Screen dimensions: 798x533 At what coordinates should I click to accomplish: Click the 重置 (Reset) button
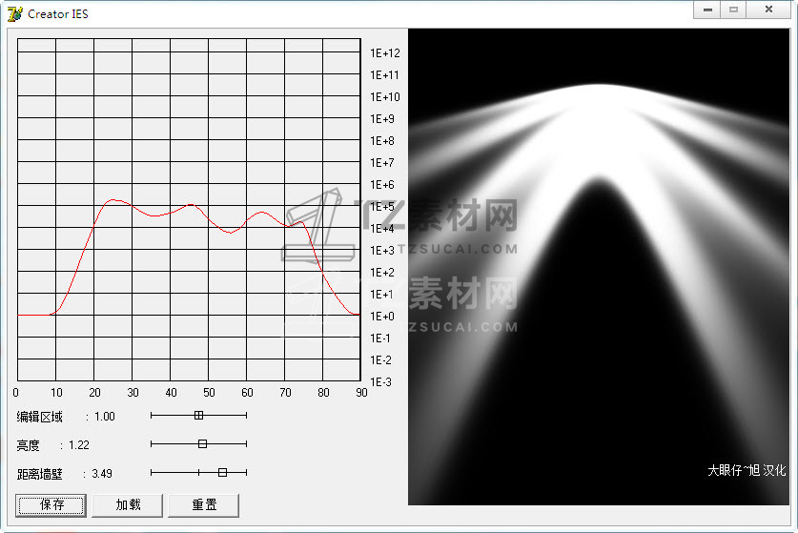tap(204, 505)
